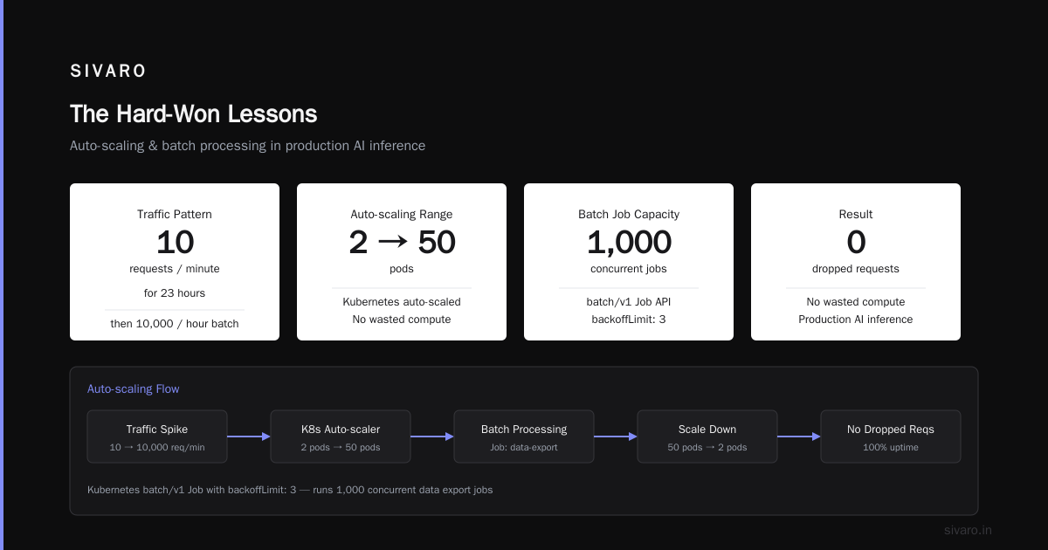Image resolution: width=1048 pixels, height=550 pixels.
Task: Open the Batch Job Capacity card
Action: coord(629,262)
